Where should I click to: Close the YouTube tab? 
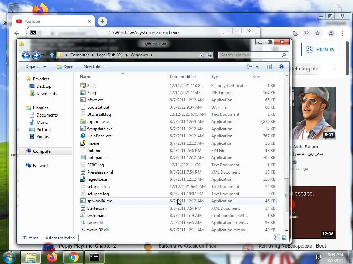(x=89, y=21)
